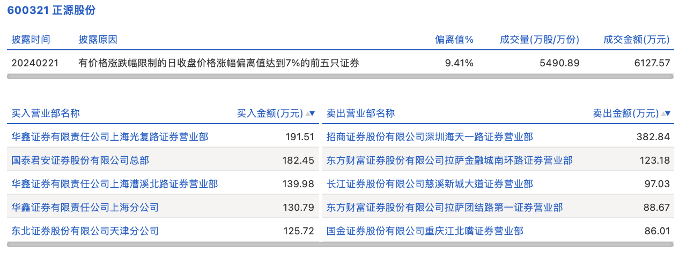Open 国泰君安证券股份有限公司总部 link
The width and height of the screenshot is (679, 260).
80,160
